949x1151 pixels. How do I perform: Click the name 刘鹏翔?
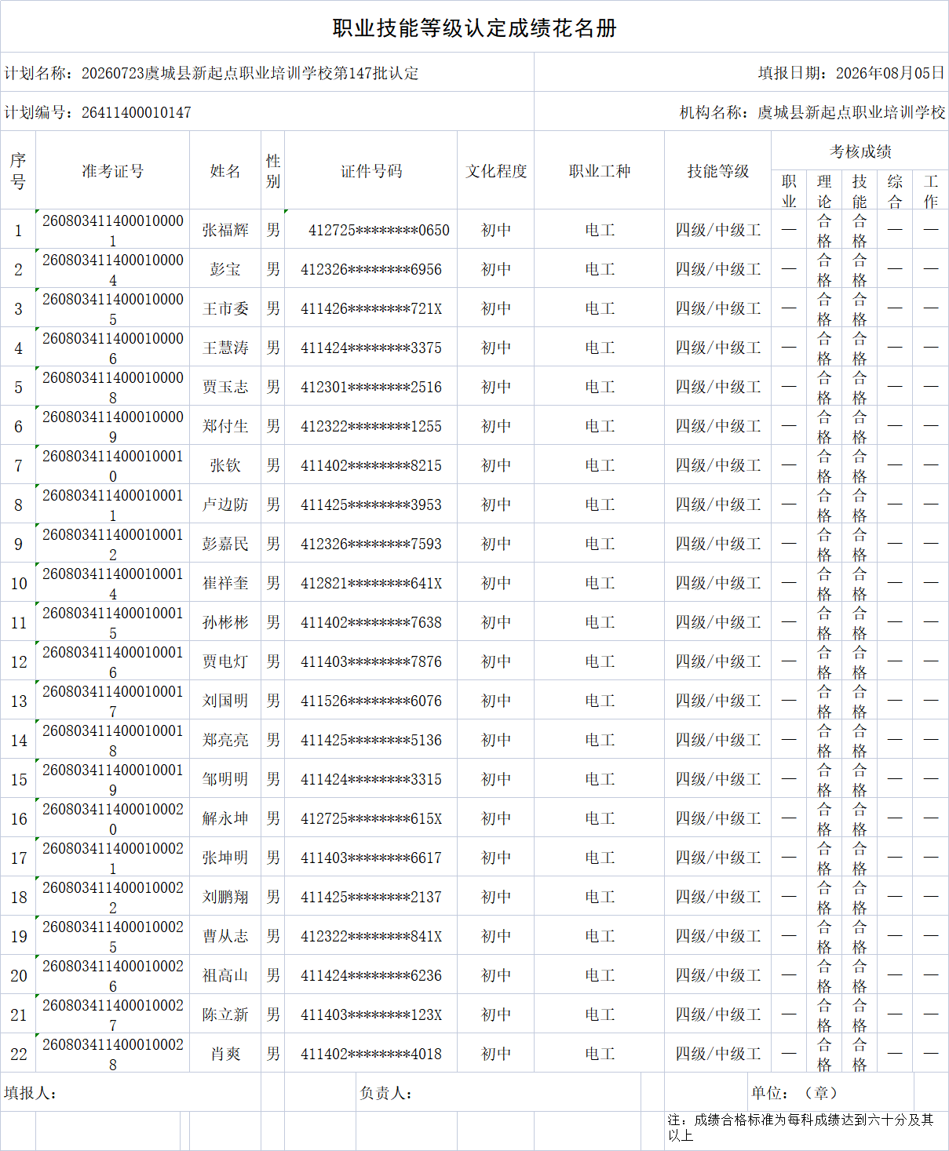click(x=225, y=897)
